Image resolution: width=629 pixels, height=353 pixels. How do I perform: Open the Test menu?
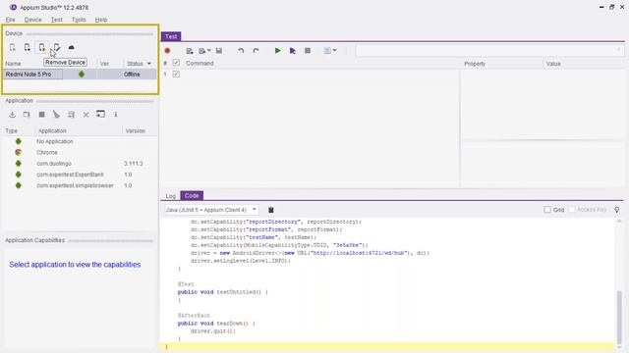tap(57, 20)
